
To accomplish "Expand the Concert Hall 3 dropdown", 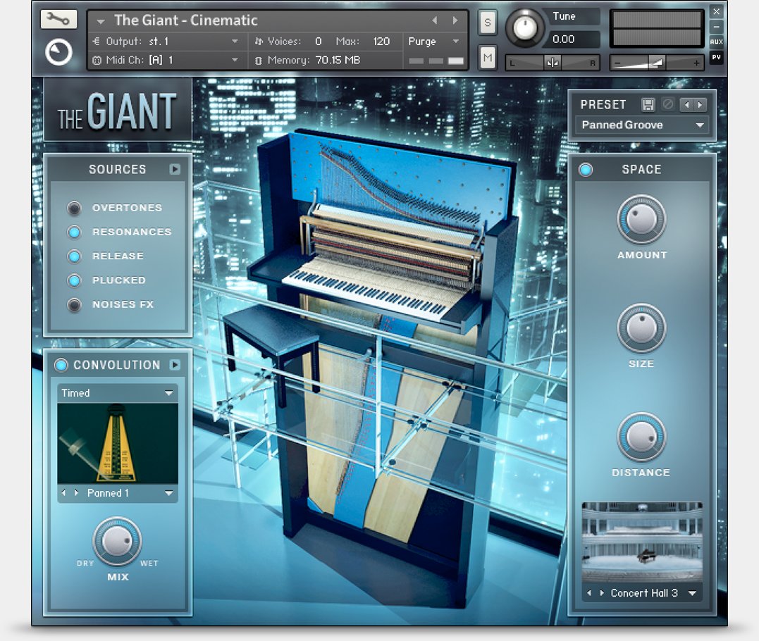I will (x=692, y=593).
